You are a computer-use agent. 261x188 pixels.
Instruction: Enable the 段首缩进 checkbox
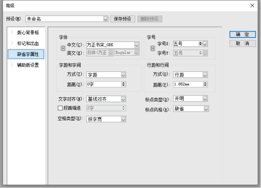coord(60,108)
